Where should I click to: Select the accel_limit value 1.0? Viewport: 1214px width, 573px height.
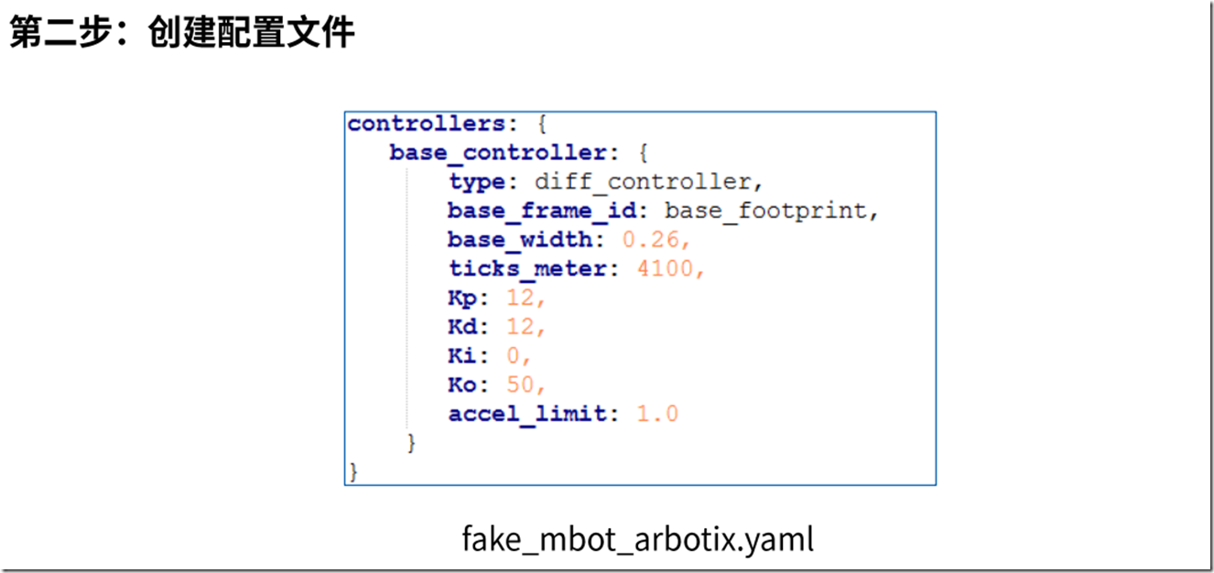657,414
